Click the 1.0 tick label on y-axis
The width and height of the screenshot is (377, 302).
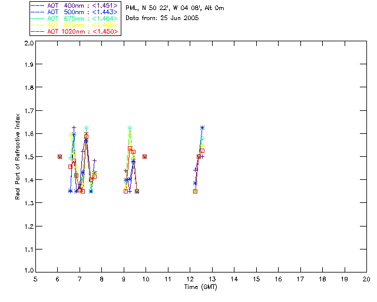[x=28, y=272]
